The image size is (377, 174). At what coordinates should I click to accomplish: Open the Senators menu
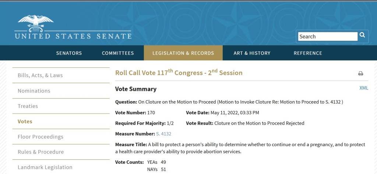point(69,53)
